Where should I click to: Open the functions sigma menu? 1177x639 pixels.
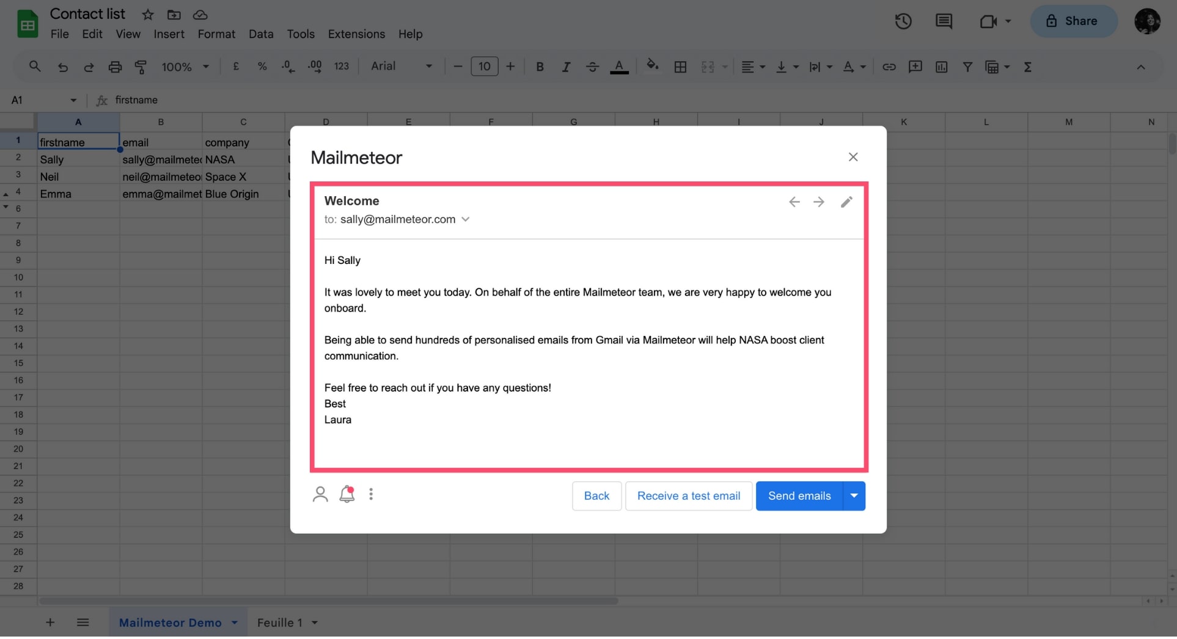[x=1028, y=67]
